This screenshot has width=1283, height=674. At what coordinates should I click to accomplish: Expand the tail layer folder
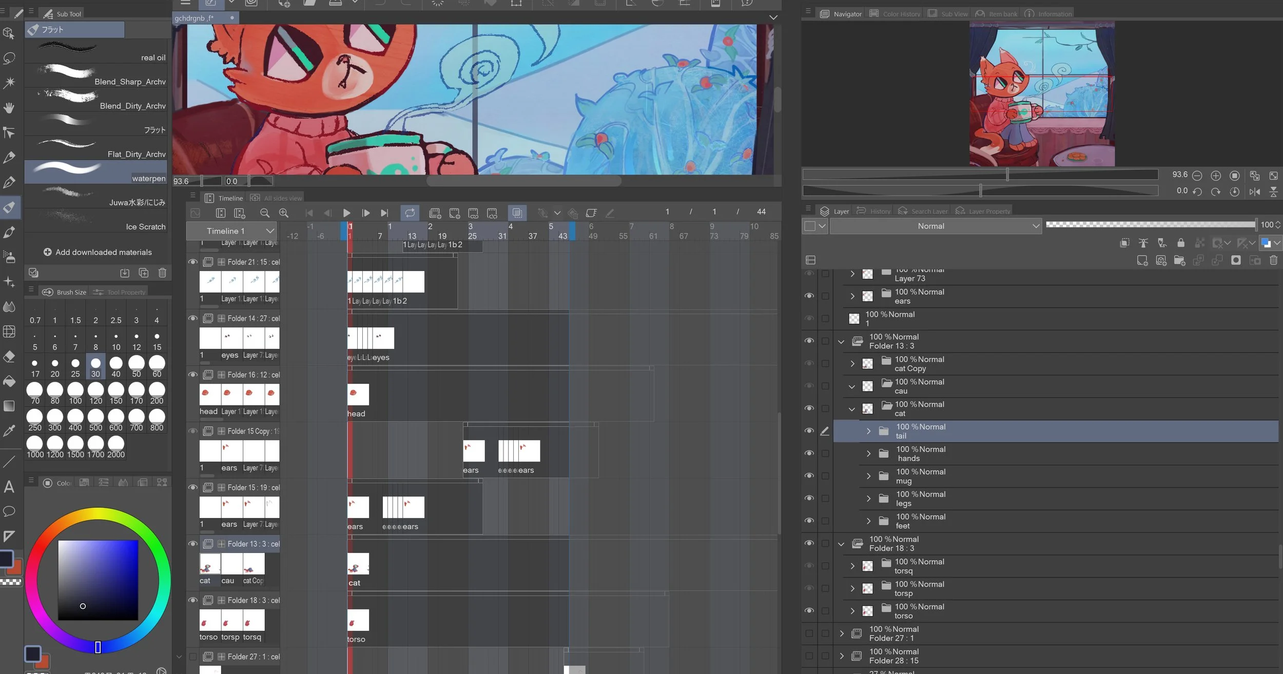click(x=868, y=431)
